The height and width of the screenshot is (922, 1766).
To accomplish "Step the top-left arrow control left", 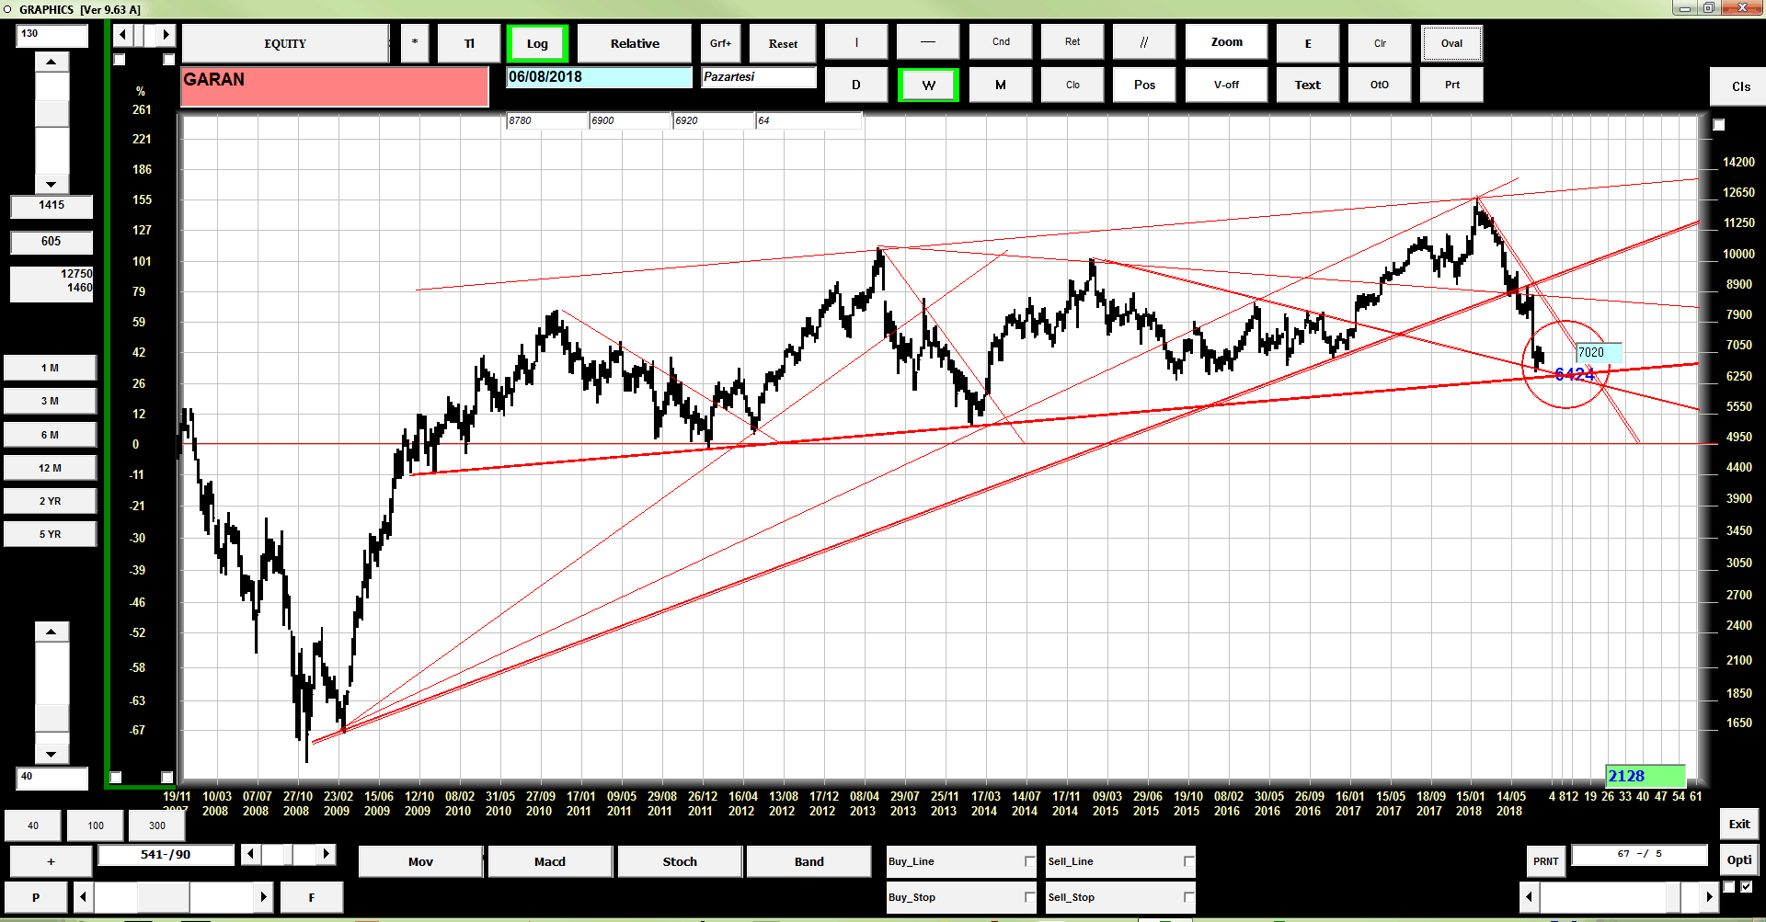I will 123,35.
